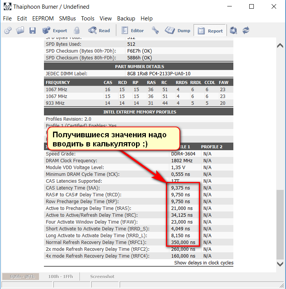The image size is (286, 289).
Task: Click the padlock write-protection icon
Action: pyautogui.click(x=77, y=30)
